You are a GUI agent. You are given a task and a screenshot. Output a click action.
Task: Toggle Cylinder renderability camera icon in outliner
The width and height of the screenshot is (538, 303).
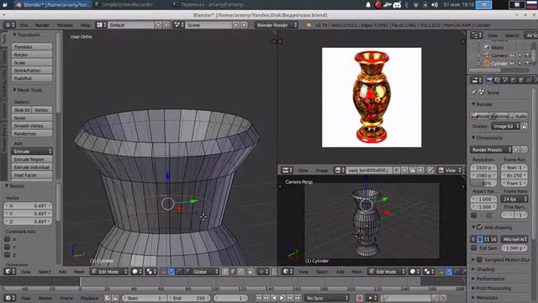point(527,63)
